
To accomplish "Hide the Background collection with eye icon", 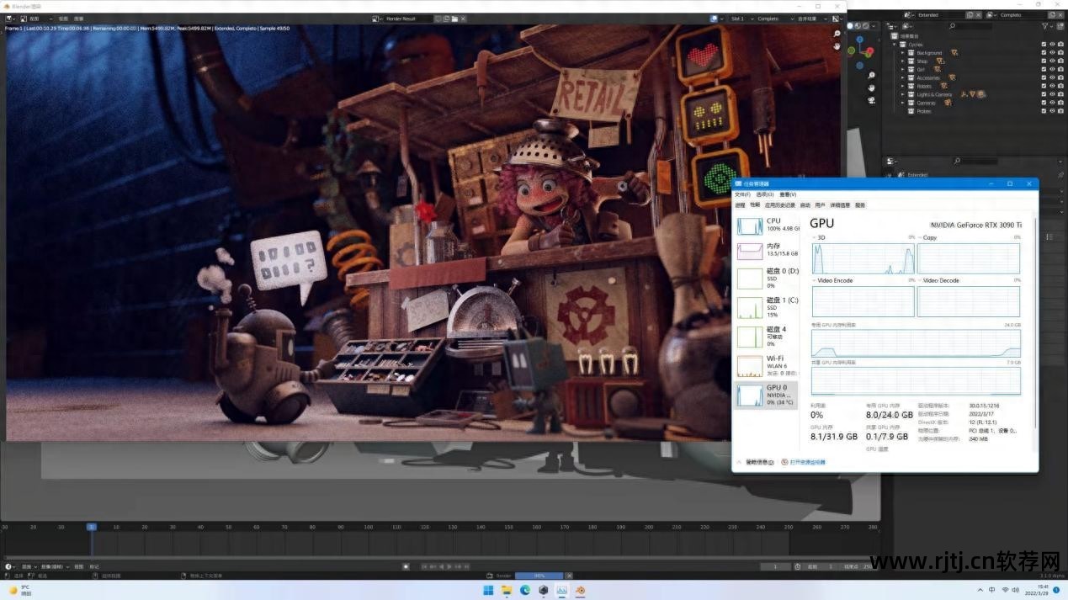I will coord(1052,52).
